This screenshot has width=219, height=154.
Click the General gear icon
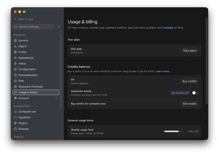[x=15, y=40]
